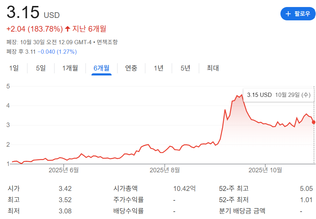Click the red endpoint dot on chart
This screenshot has height=219, width=316.
(x=314, y=122)
